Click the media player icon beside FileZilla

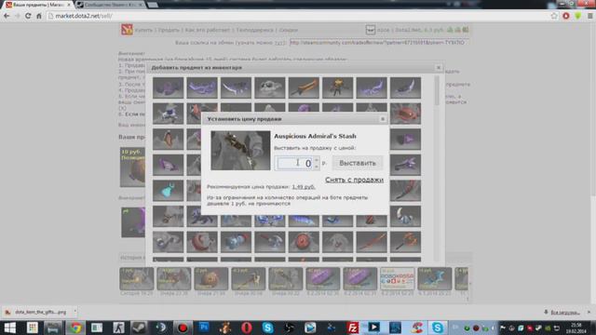pyautogui.click(x=374, y=328)
